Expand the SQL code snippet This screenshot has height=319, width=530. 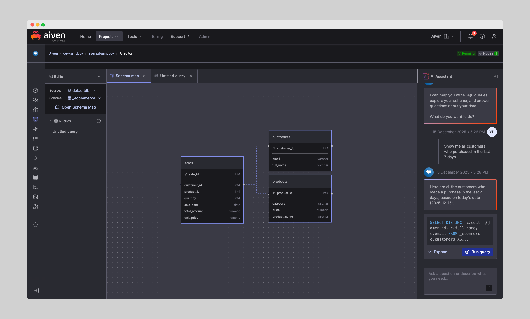[x=438, y=252]
